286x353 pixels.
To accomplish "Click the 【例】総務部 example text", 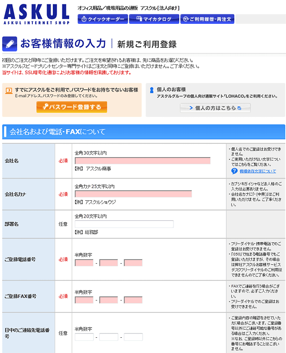I will 86,232.
